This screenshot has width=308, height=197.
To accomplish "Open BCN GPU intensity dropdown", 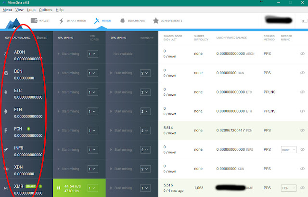I will click(x=145, y=73).
